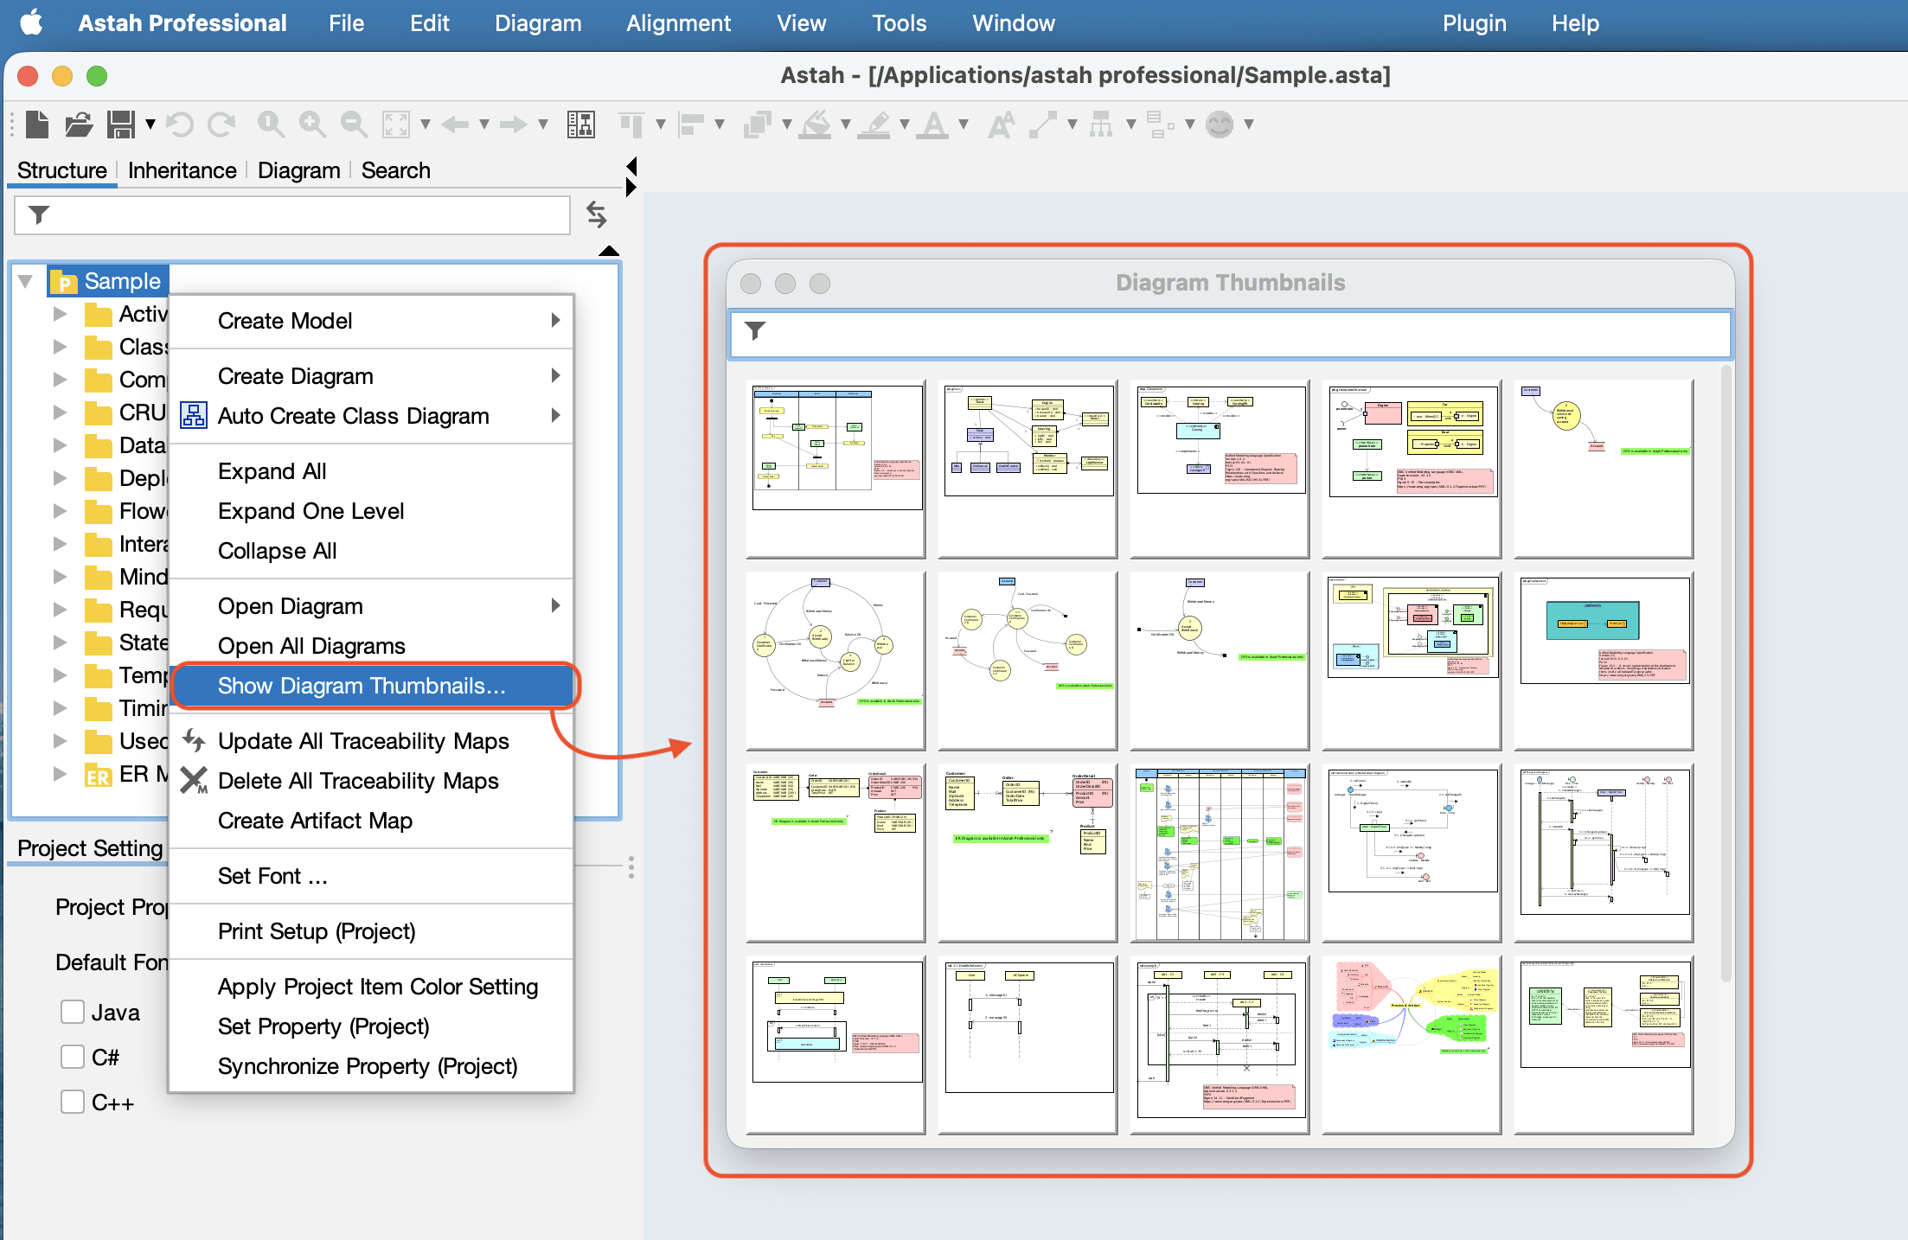Click the Forward navigation arrow icon
Viewport: 1908px width, 1240px height.
click(514, 125)
